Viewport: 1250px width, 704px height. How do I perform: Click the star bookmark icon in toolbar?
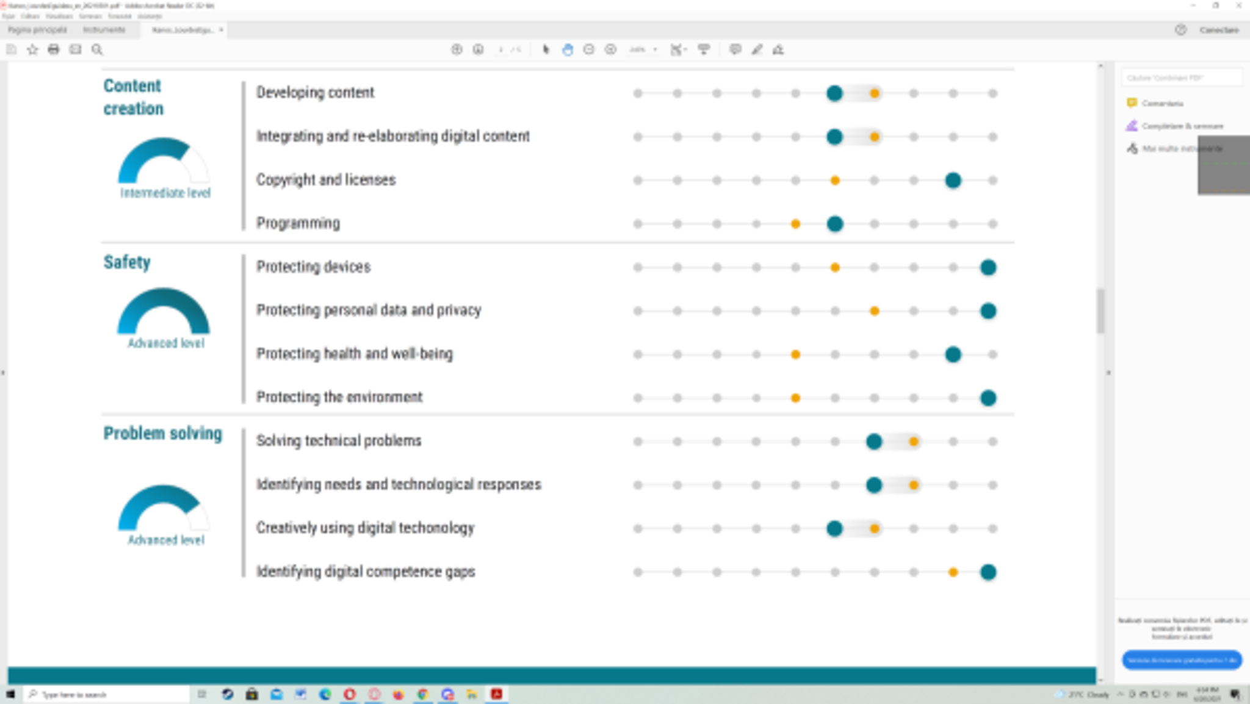click(x=32, y=49)
